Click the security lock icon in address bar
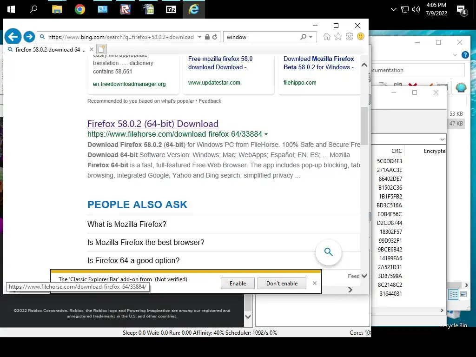The image size is (476, 357). [207, 37]
